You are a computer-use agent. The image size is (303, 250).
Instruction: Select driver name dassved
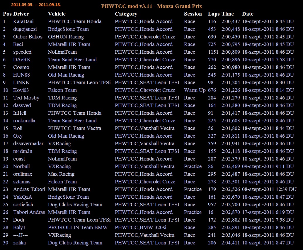22,105
